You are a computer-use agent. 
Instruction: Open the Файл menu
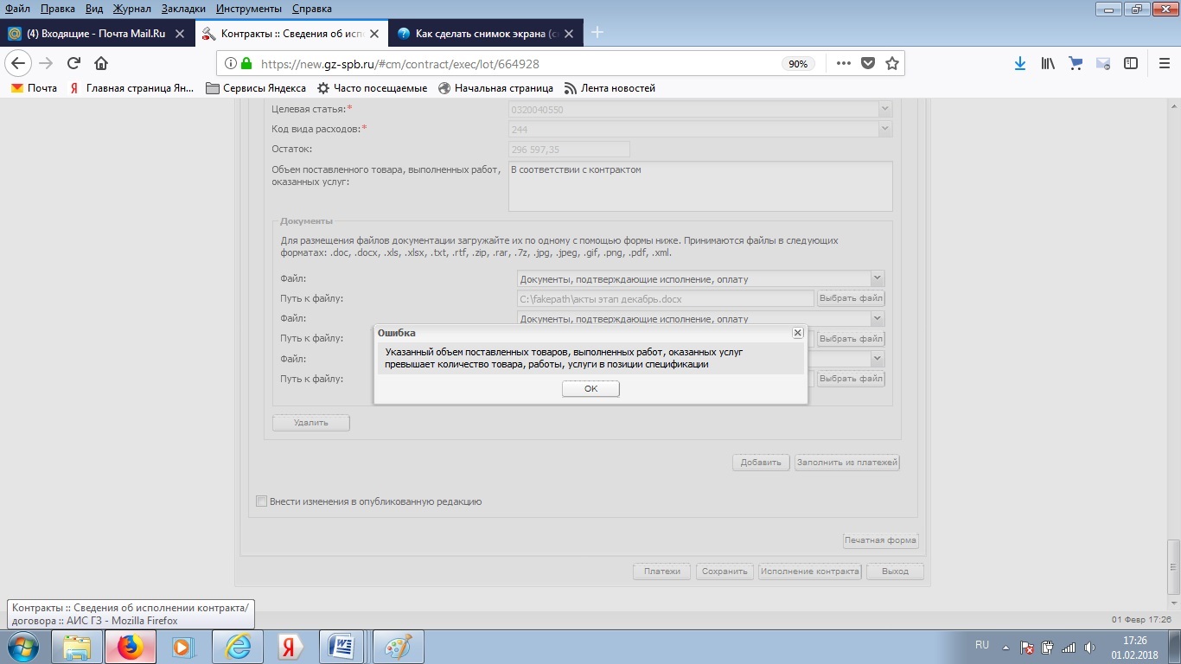click(x=17, y=9)
